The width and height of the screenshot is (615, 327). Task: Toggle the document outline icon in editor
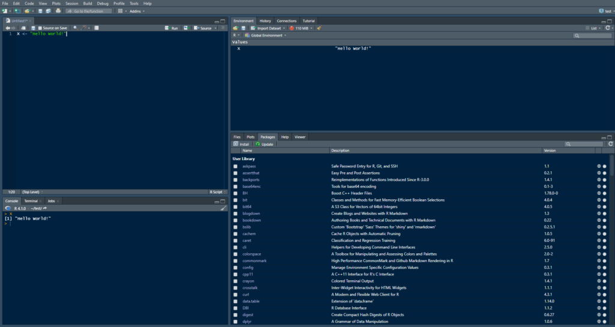pyautogui.click(x=223, y=28)
